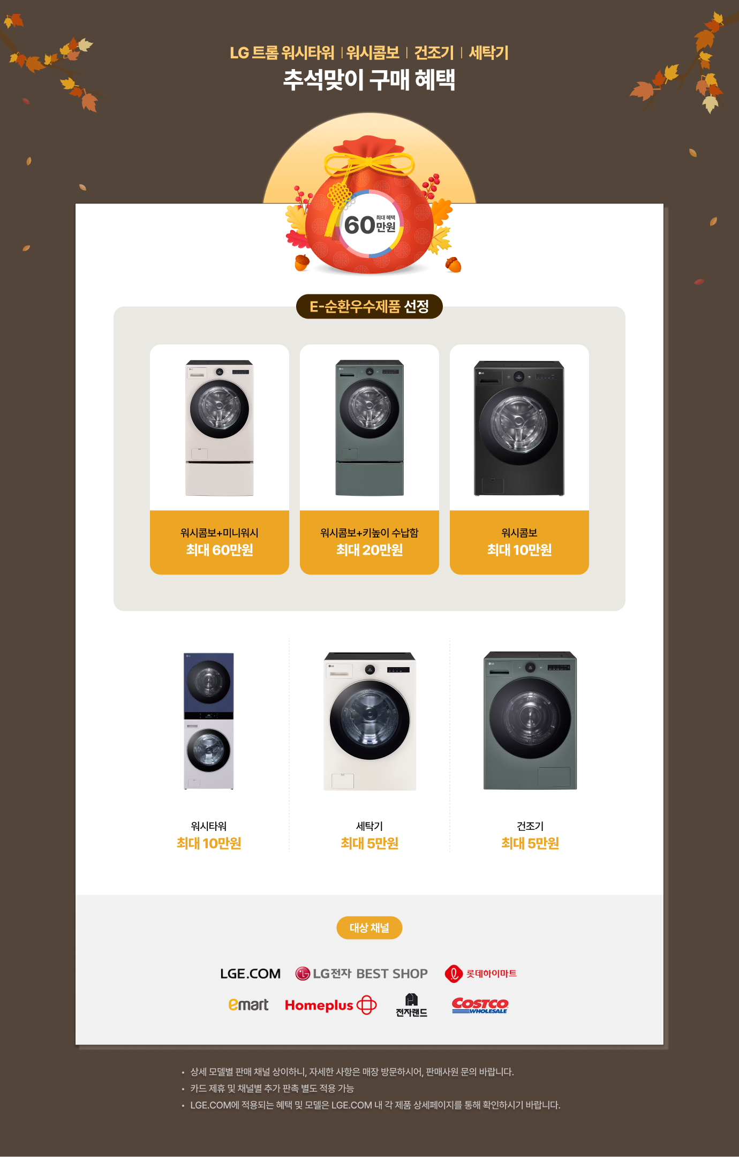Click the 워시타워 stacked unit image

point(209,721)
